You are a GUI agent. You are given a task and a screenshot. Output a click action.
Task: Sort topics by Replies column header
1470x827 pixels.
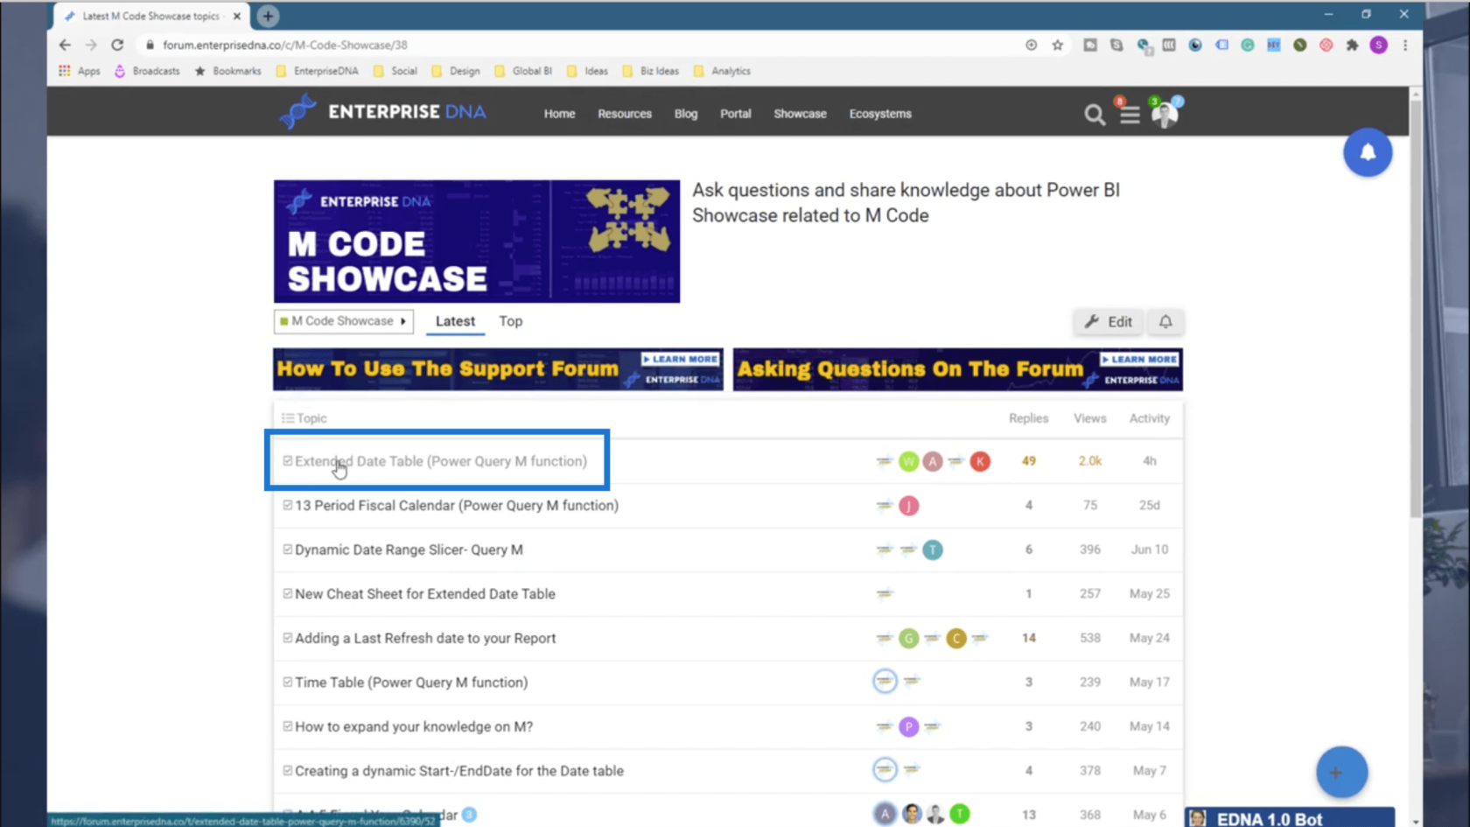[x=1028, y=418]
